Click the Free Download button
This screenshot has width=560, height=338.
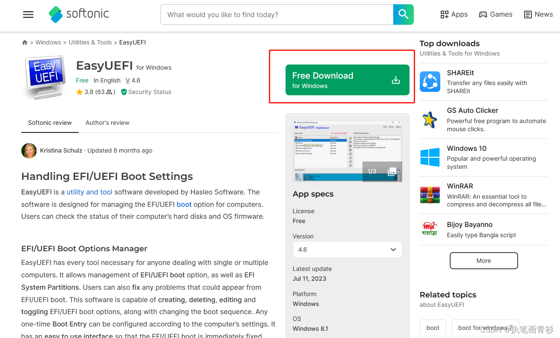pos(347,80)
